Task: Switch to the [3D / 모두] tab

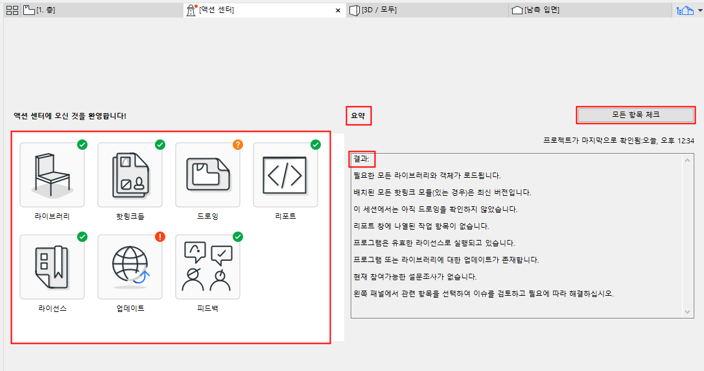Action: 427,10
